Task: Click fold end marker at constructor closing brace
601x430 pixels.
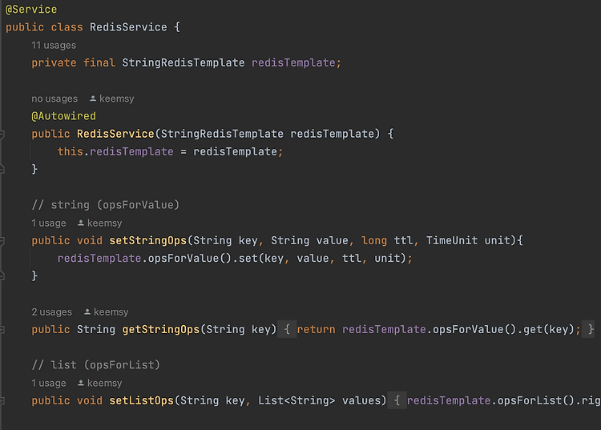Action: (x=2, y=169)
